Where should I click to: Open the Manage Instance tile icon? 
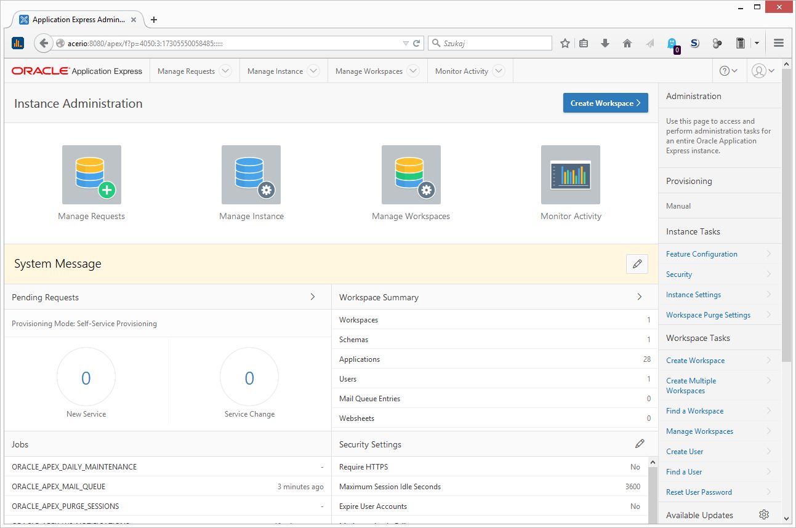pos(251,175)
